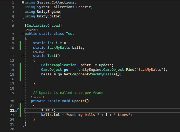Open the 'Ссылок: 1' CodeLens above Update()
This screenshot has height=132, width=180.
point(37,97)
